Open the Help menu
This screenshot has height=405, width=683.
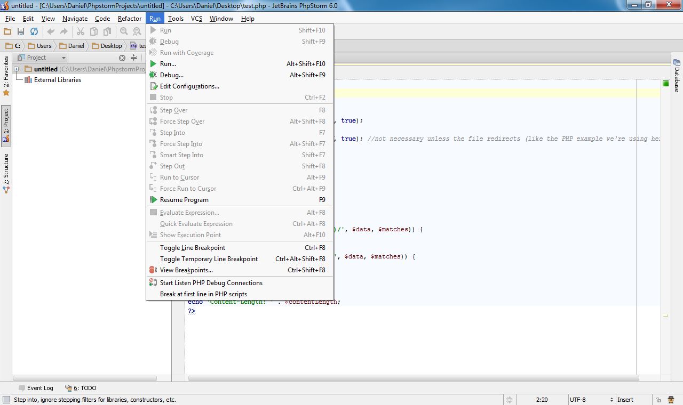click(248, 19)
